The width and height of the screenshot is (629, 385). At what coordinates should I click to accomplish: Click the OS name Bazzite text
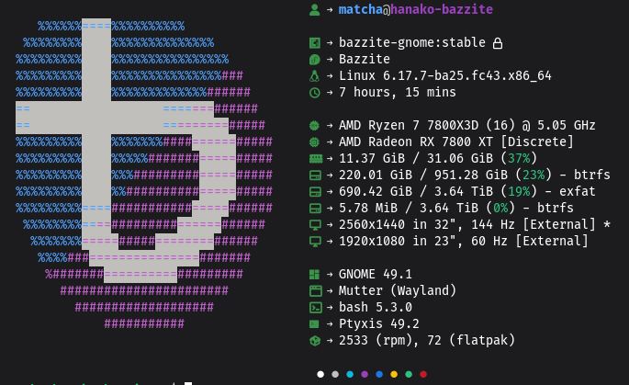pos(365,60)
